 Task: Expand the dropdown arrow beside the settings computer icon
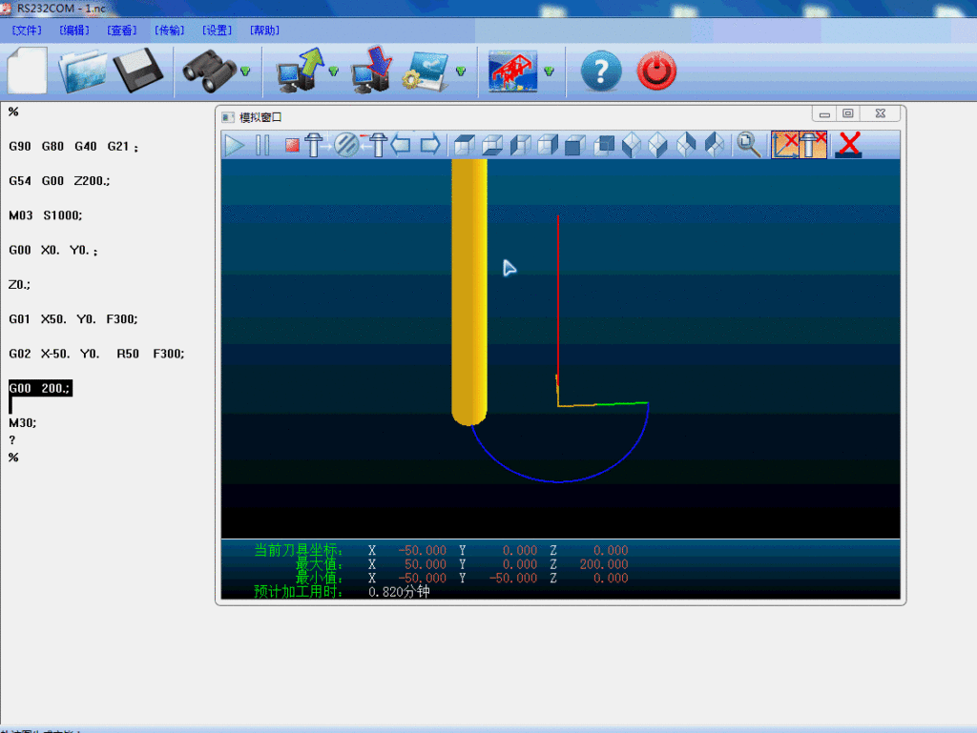[461, 71]
